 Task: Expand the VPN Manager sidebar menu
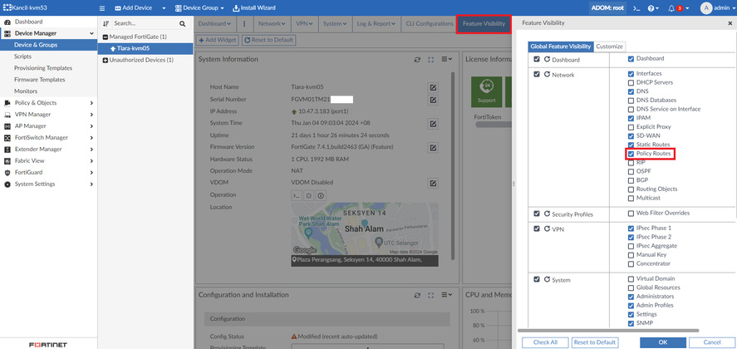point(48,115)
